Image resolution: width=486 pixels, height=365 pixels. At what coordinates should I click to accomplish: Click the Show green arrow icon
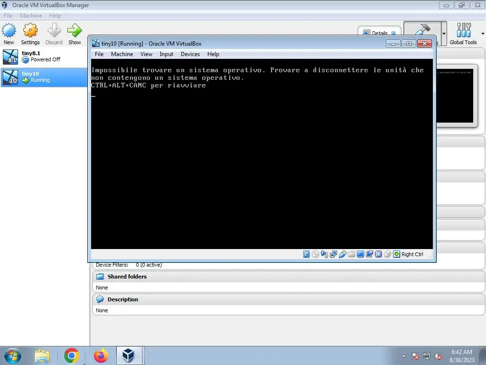point(75,30)
